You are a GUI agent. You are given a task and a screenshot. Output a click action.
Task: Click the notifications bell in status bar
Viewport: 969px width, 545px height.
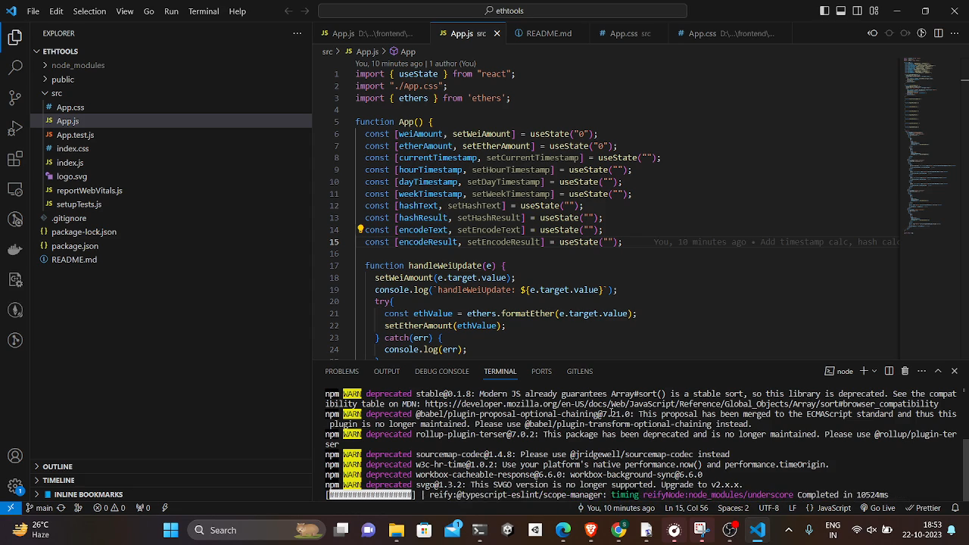coord(955,508)
